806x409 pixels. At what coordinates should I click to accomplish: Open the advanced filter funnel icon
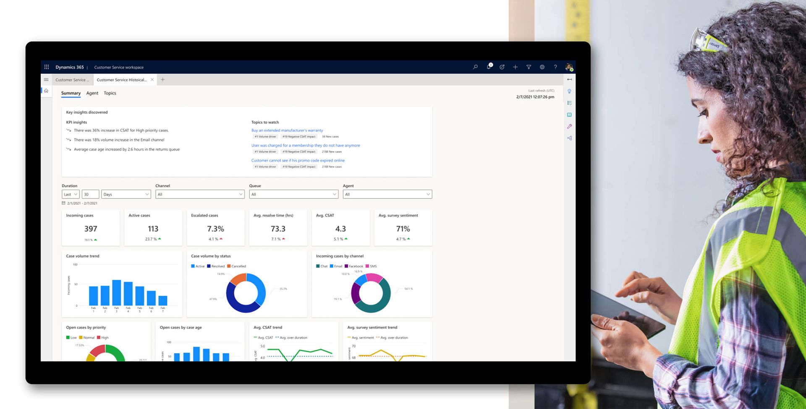529,67
